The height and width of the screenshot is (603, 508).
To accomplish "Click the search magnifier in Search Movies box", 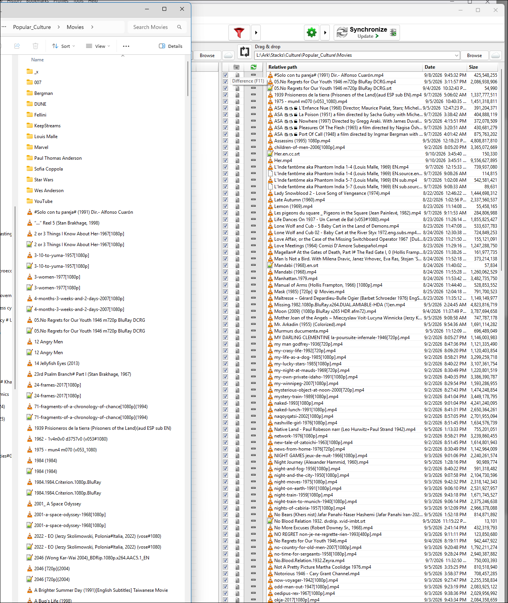I will pos(179,27).
